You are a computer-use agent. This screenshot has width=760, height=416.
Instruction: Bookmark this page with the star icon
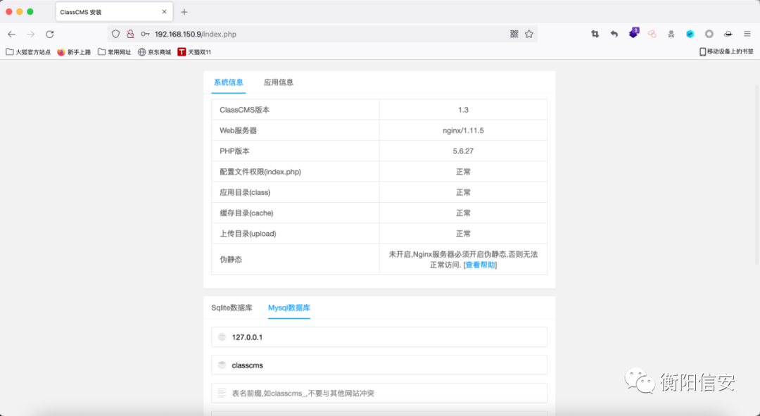[528, 34]
